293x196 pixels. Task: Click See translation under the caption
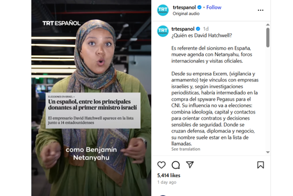pyautogui.click(x=186, y=149)
